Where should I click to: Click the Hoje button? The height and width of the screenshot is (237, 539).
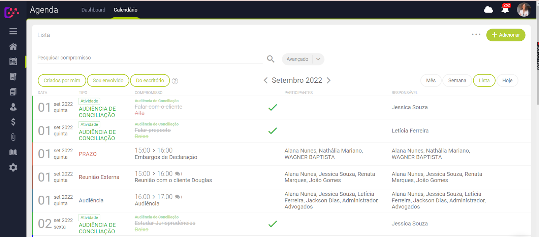[507, 81]
